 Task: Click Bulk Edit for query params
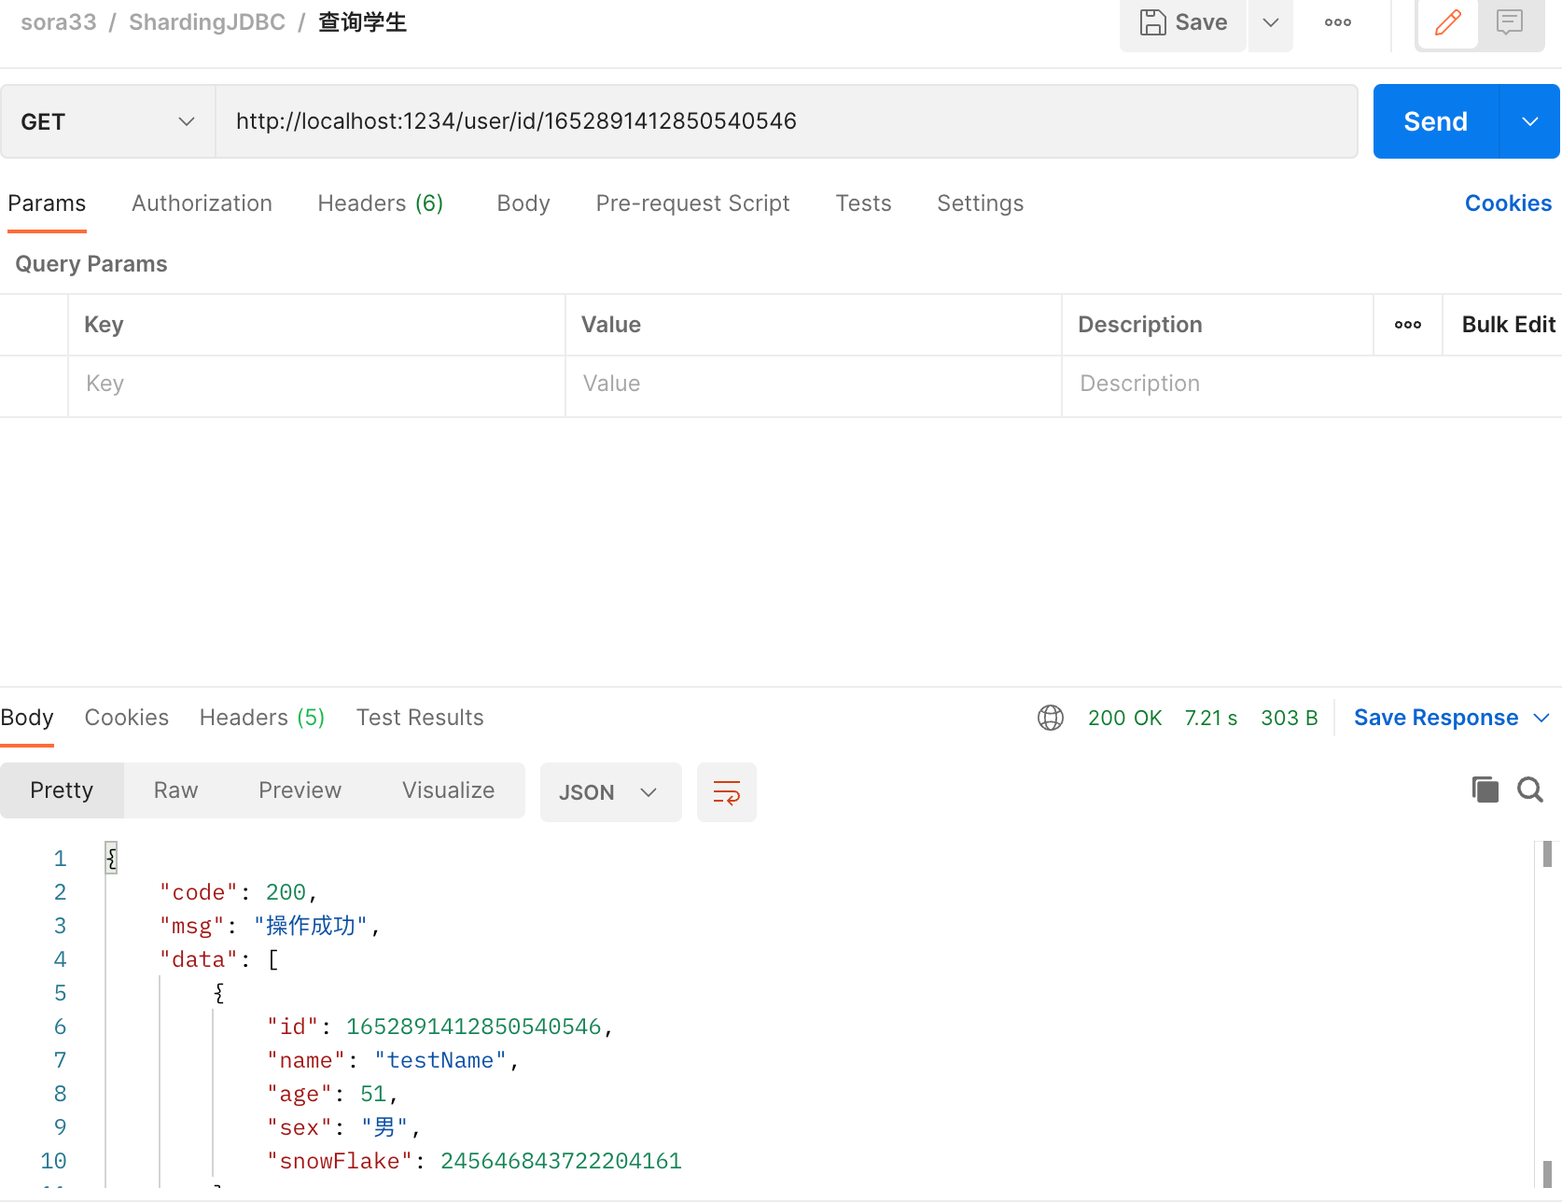point(1507,325)
